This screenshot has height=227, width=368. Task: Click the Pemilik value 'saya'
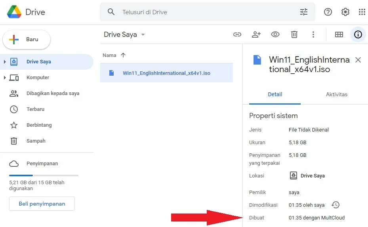[294, 193]
